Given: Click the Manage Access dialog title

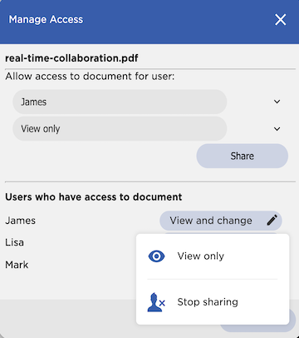Looking at the screenshot, I should click(46, 20).
